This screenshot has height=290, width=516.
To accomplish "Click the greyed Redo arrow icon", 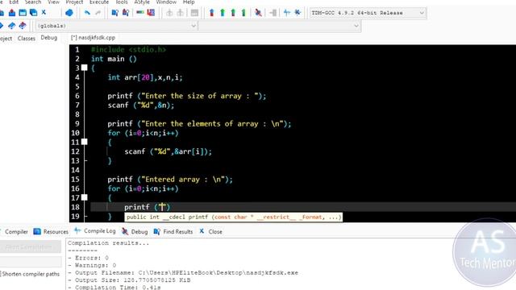I will click(98, 13).
